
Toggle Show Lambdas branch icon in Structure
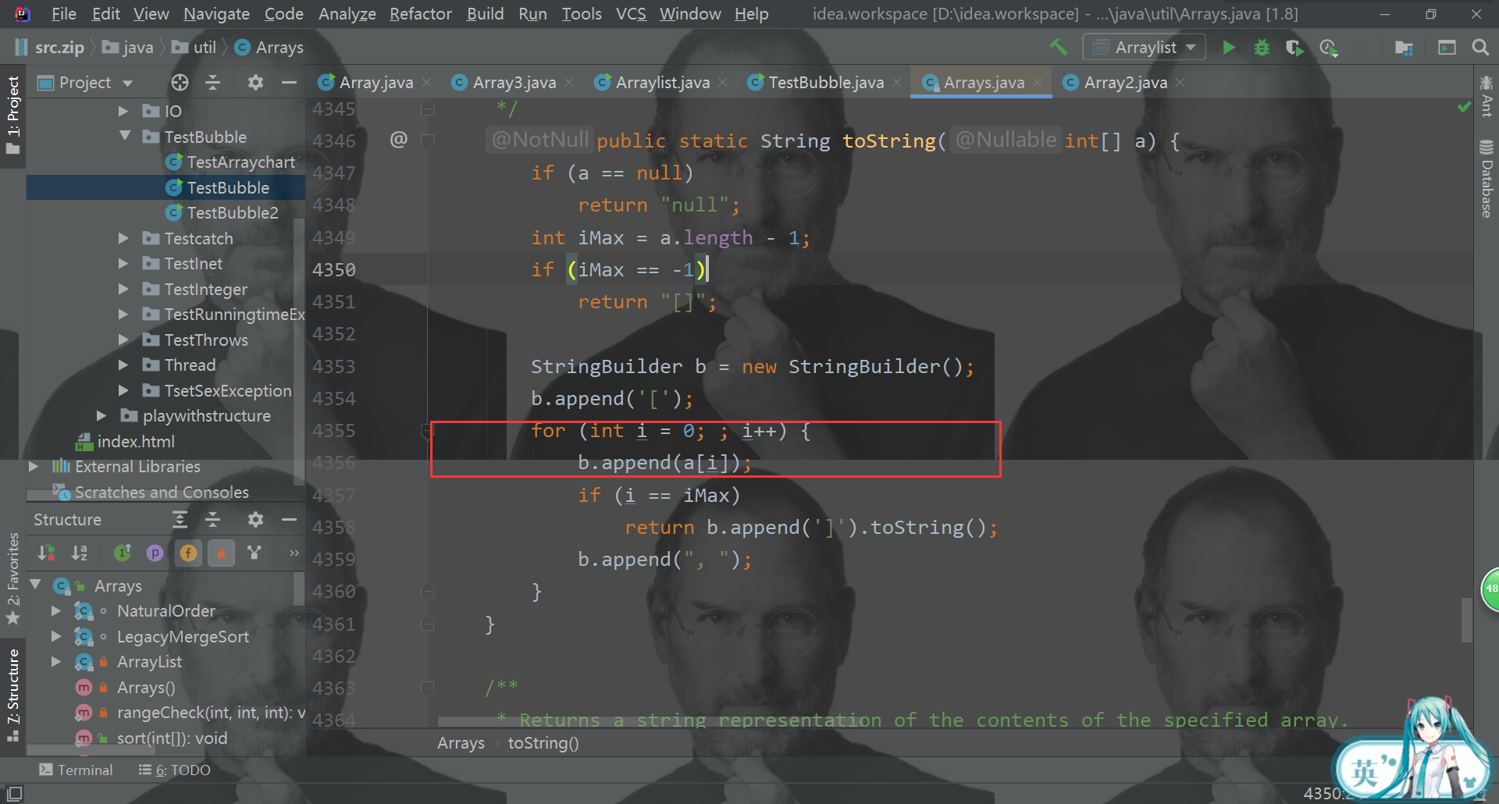click(x=255, y=553)
